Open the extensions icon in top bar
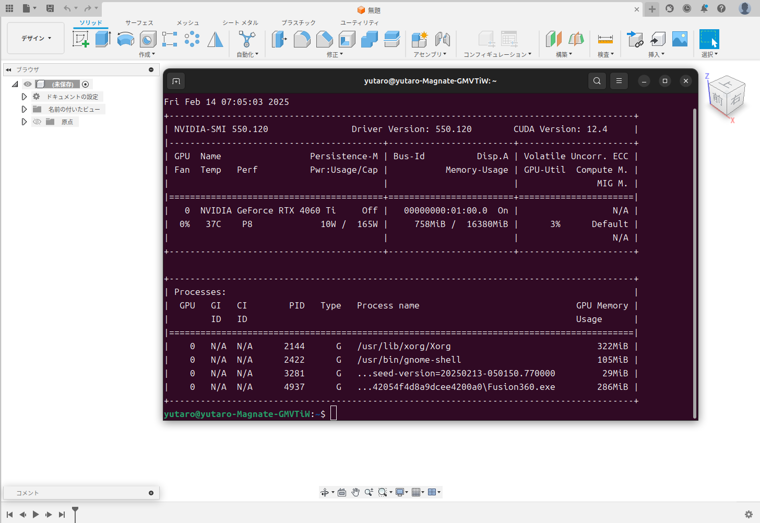Screen dimensions: 760x523 (670, 8)
